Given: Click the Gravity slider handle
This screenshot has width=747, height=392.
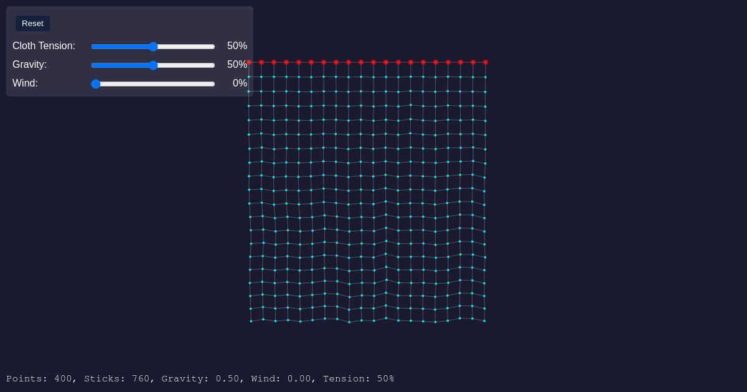Looking at the screenshot, I should tap(153, 65).
